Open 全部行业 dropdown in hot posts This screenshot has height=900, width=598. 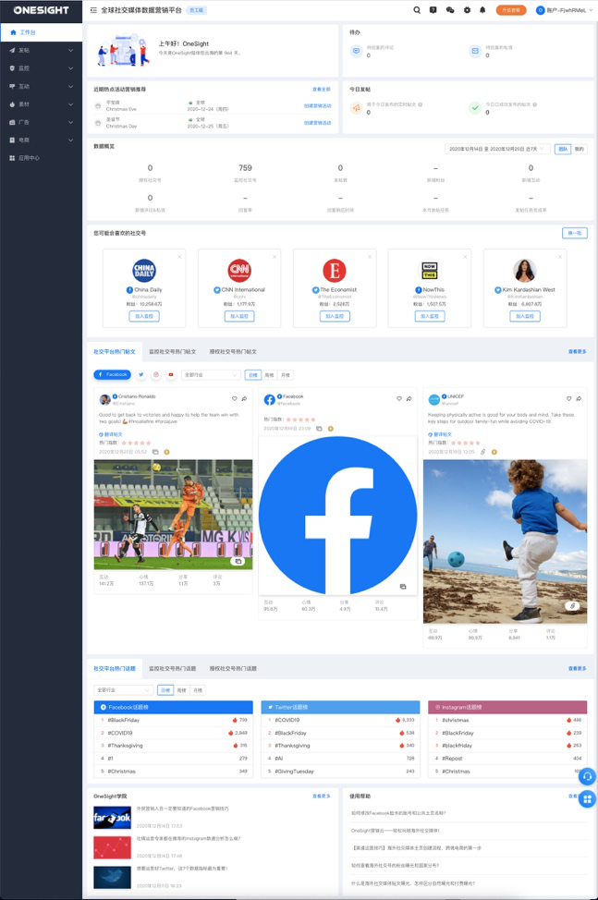(211, 375)
